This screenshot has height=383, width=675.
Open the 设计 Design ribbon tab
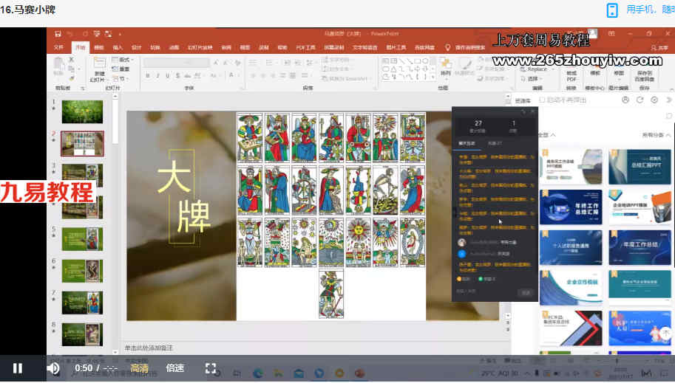137,47
